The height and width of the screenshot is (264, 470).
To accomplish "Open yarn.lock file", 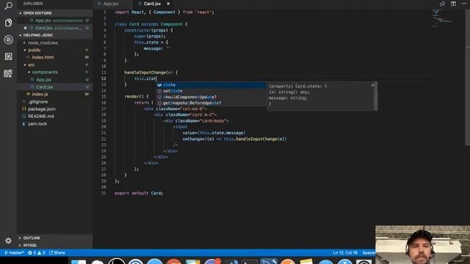I will click(37, 124).
